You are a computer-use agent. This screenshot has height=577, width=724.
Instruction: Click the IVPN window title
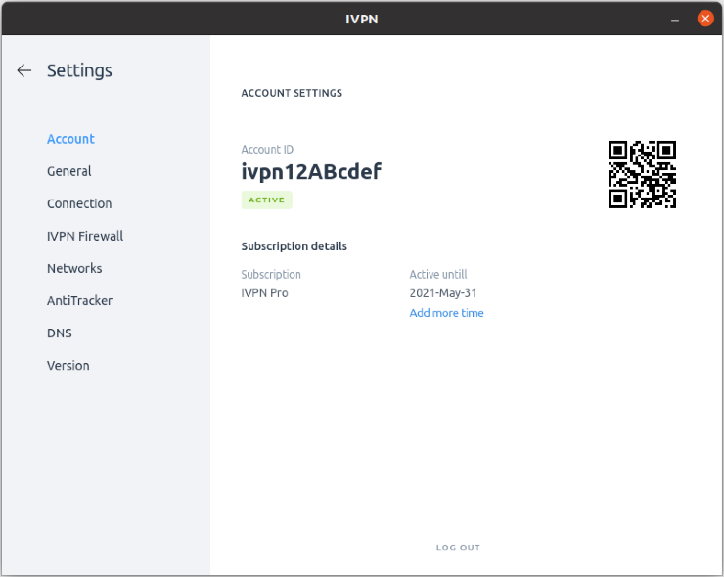click(362, 19)
